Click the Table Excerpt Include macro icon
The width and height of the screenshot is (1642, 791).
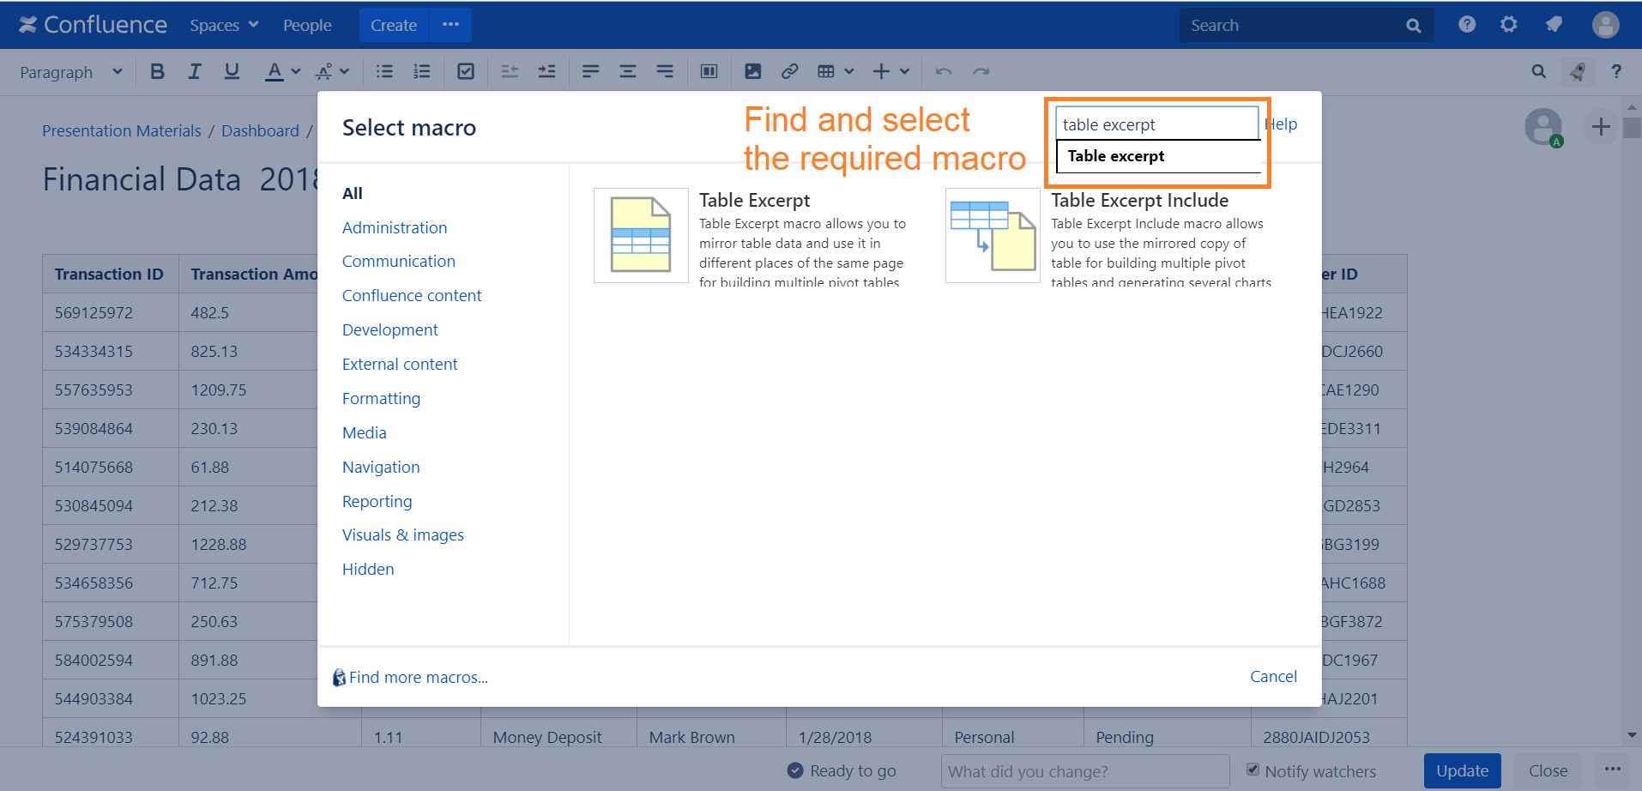[993, 235]
